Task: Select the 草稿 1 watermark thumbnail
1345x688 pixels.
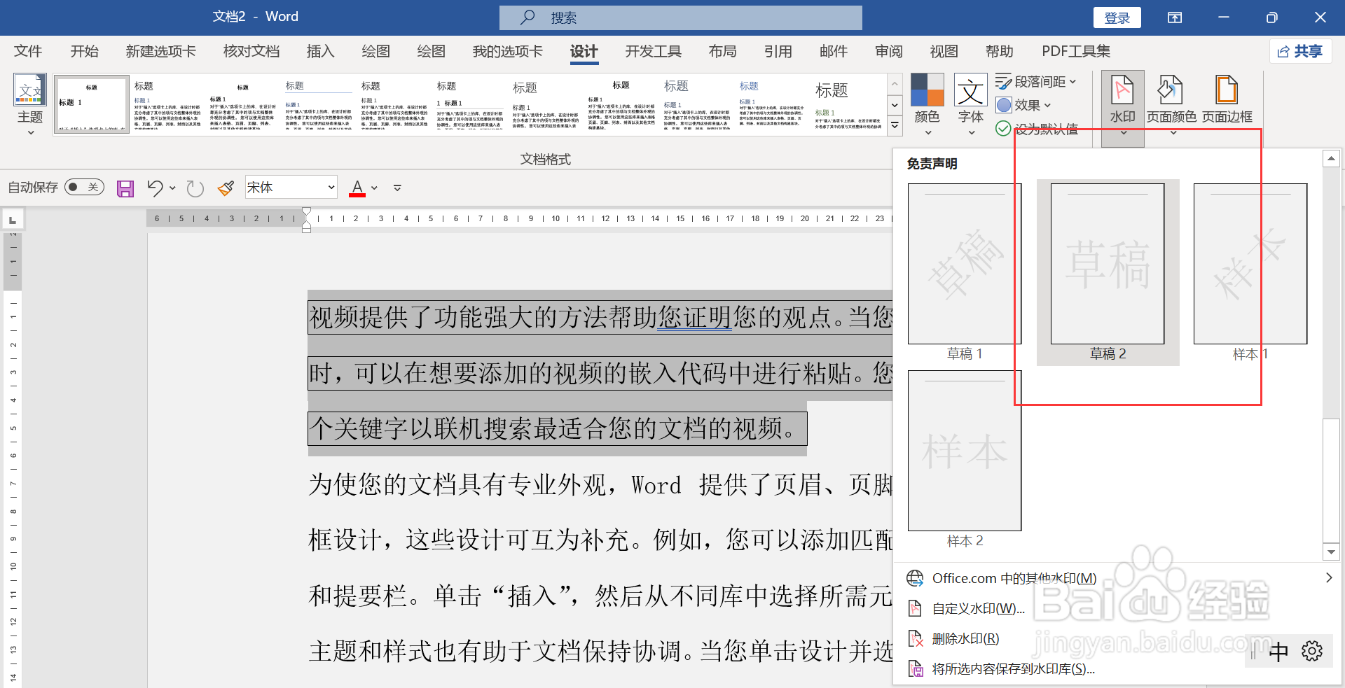Action: (965, 264)
